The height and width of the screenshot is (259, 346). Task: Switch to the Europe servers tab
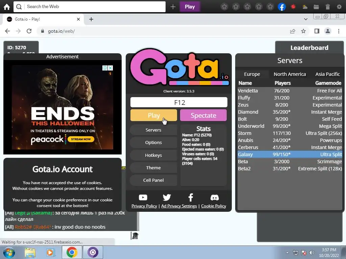(x=252, y=74)
